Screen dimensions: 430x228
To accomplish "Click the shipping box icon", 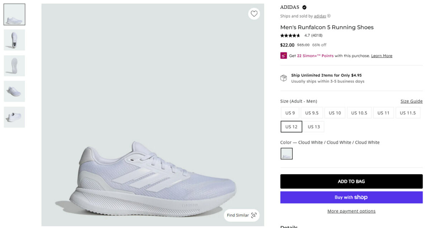I will coord(283,78).
